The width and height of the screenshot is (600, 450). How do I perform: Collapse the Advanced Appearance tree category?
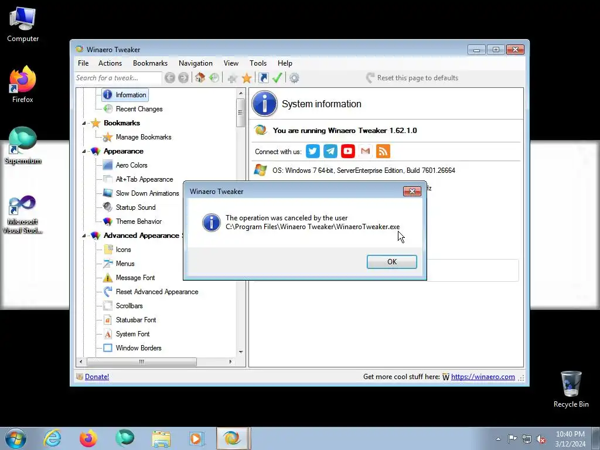84,236
